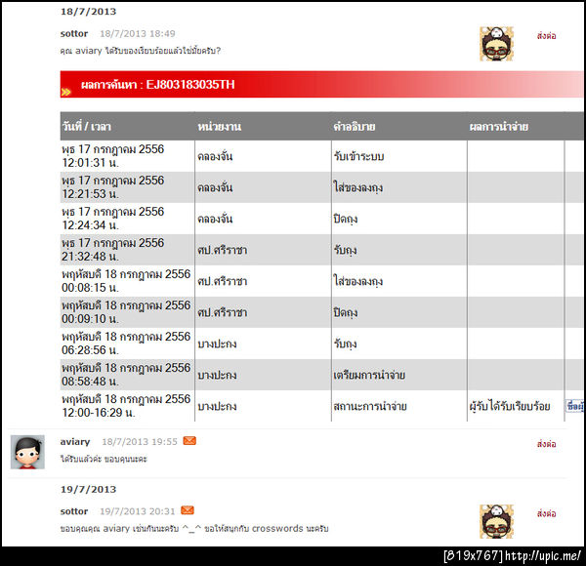586x566 pixels.
Task: Click the signature button in the last table row
Action: tap(575, 406)
